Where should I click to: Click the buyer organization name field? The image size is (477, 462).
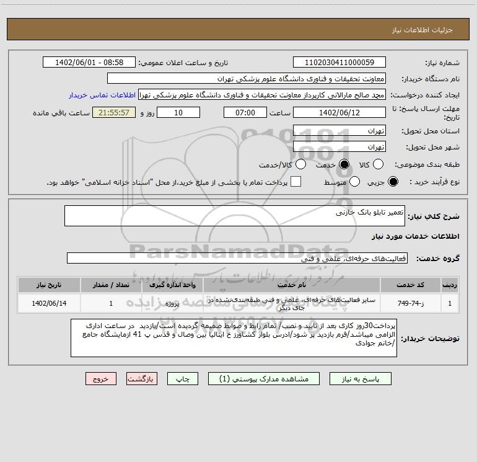pos(247,79)
